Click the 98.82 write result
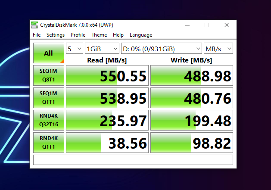 pos(192,143)
